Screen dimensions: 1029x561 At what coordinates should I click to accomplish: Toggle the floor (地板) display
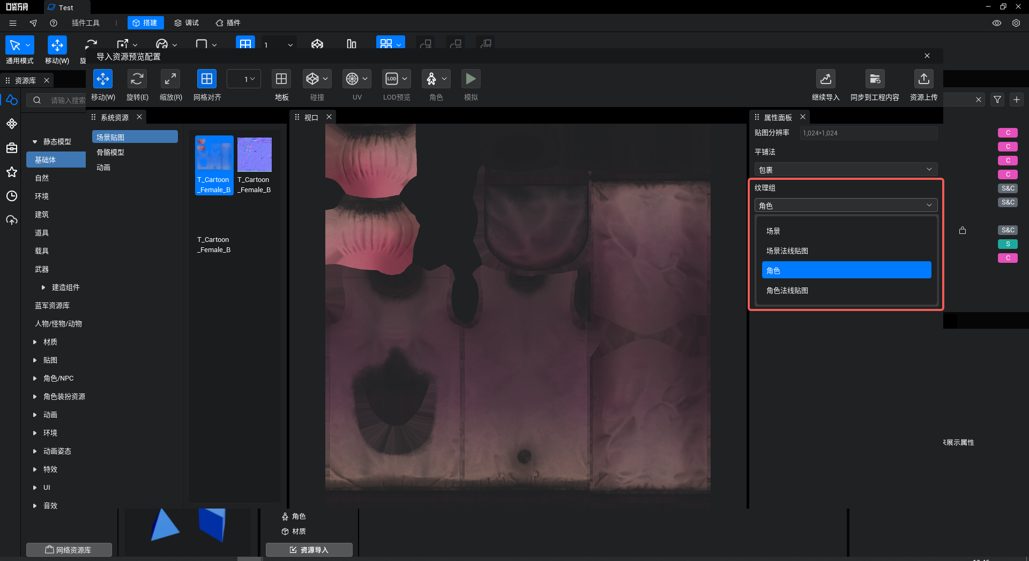click(281, 79)
